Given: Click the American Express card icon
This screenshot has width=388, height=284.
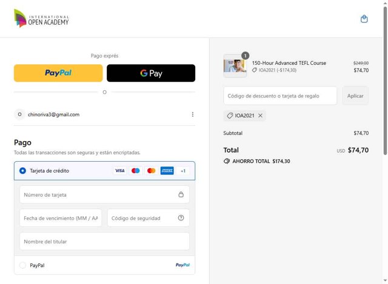Looking at the screenshot, I should click(x=167, y=171).
